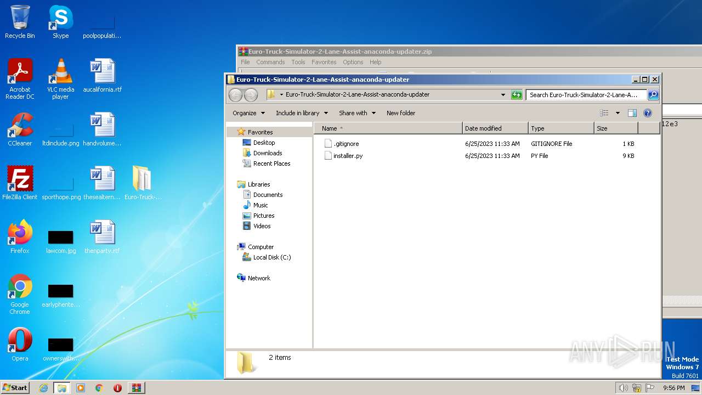This screenshot has height=395, width=702.
Task: Open the Organize dropdown menu
Action: pyautogui.click(x=248, y=113)
